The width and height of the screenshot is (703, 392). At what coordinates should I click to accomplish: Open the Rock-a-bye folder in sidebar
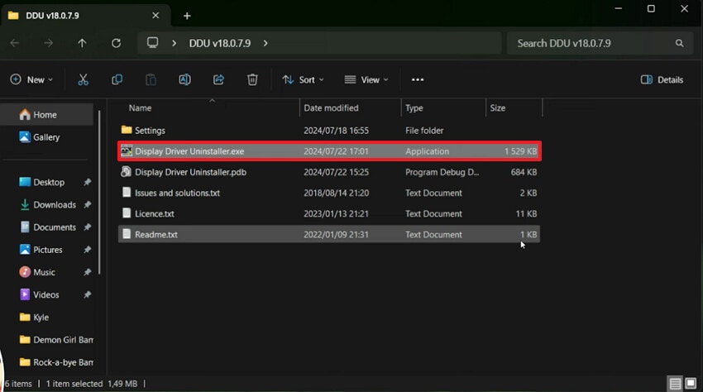pos(55,362)
